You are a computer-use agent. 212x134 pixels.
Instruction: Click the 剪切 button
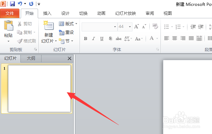click(x=25, y=24)
